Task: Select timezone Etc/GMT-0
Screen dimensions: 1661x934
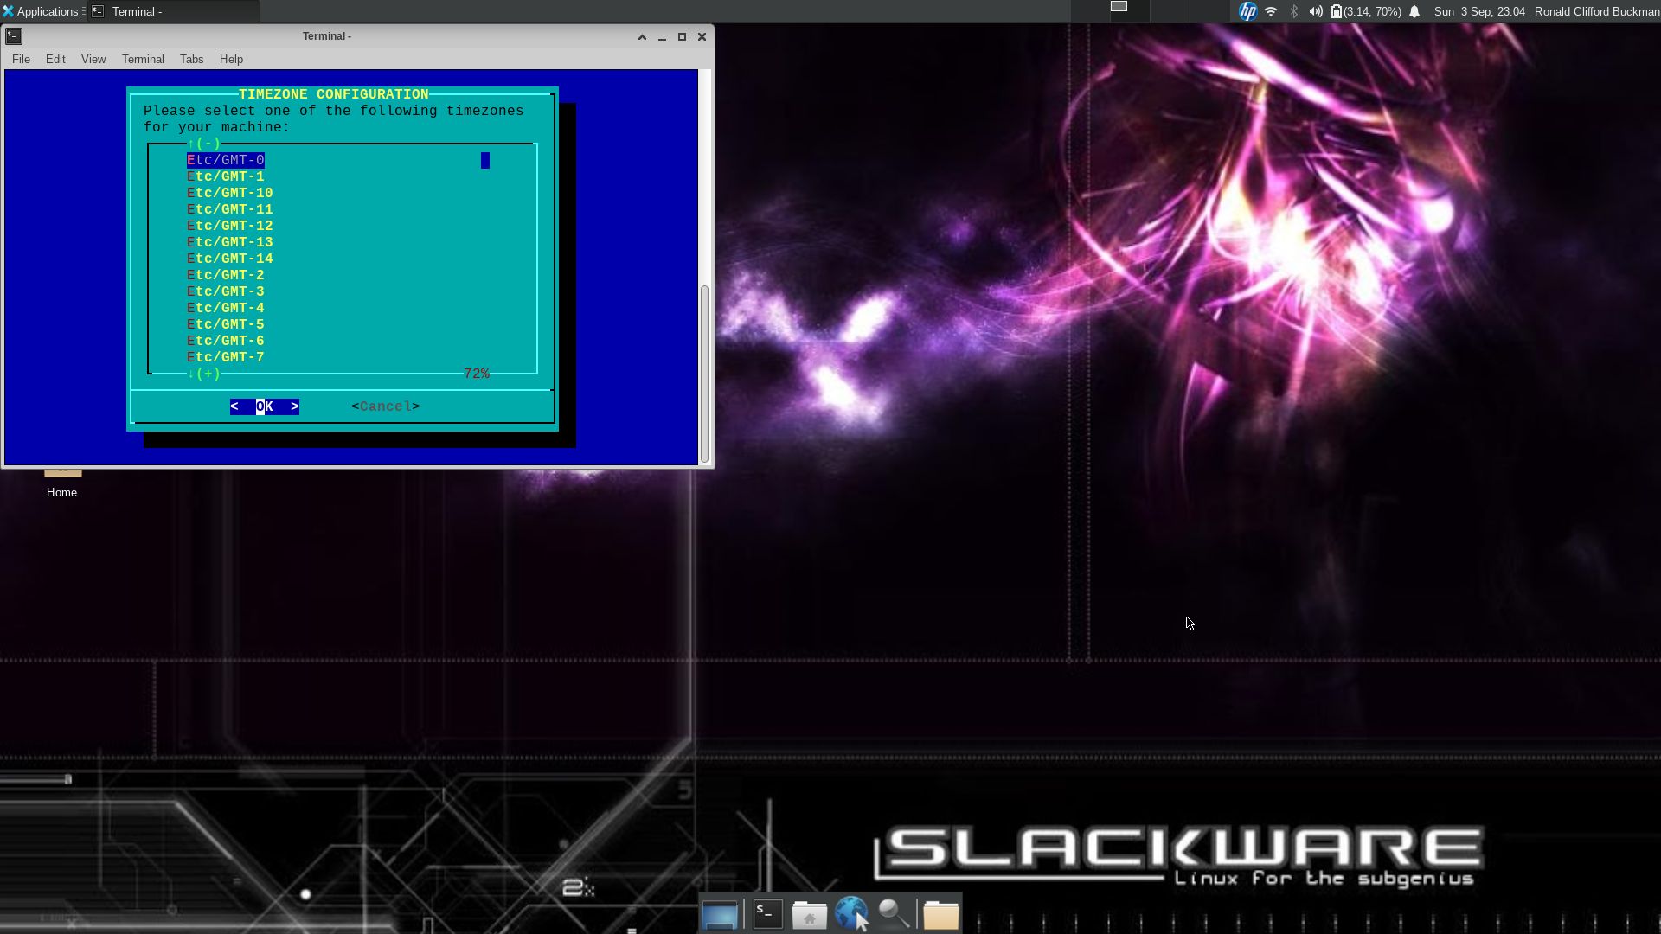Action: (x=226, y=160)
